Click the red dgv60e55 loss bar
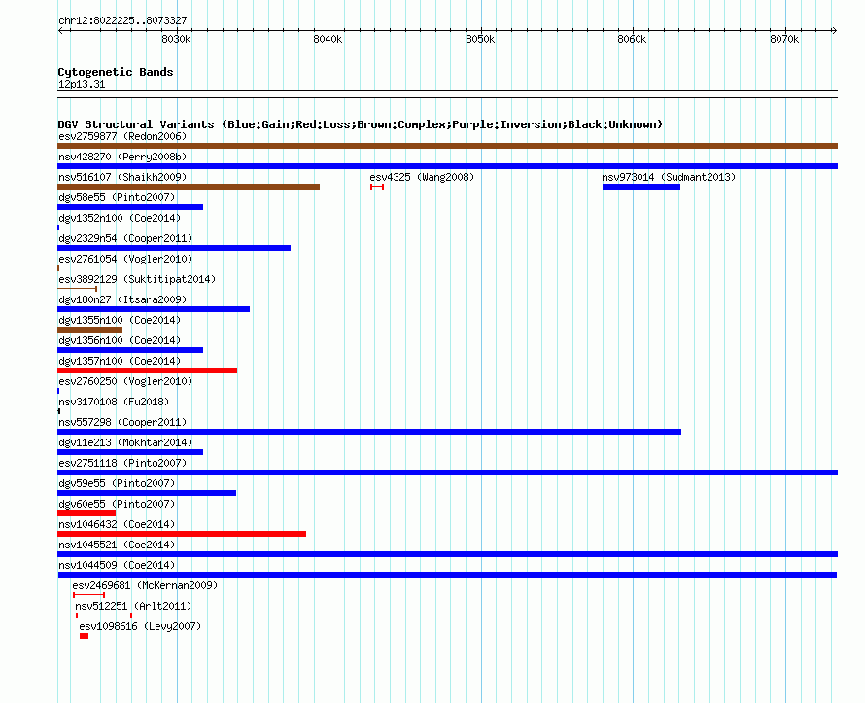Image resolution: width=865 pixels, height=703 pixels. (86, 513)
